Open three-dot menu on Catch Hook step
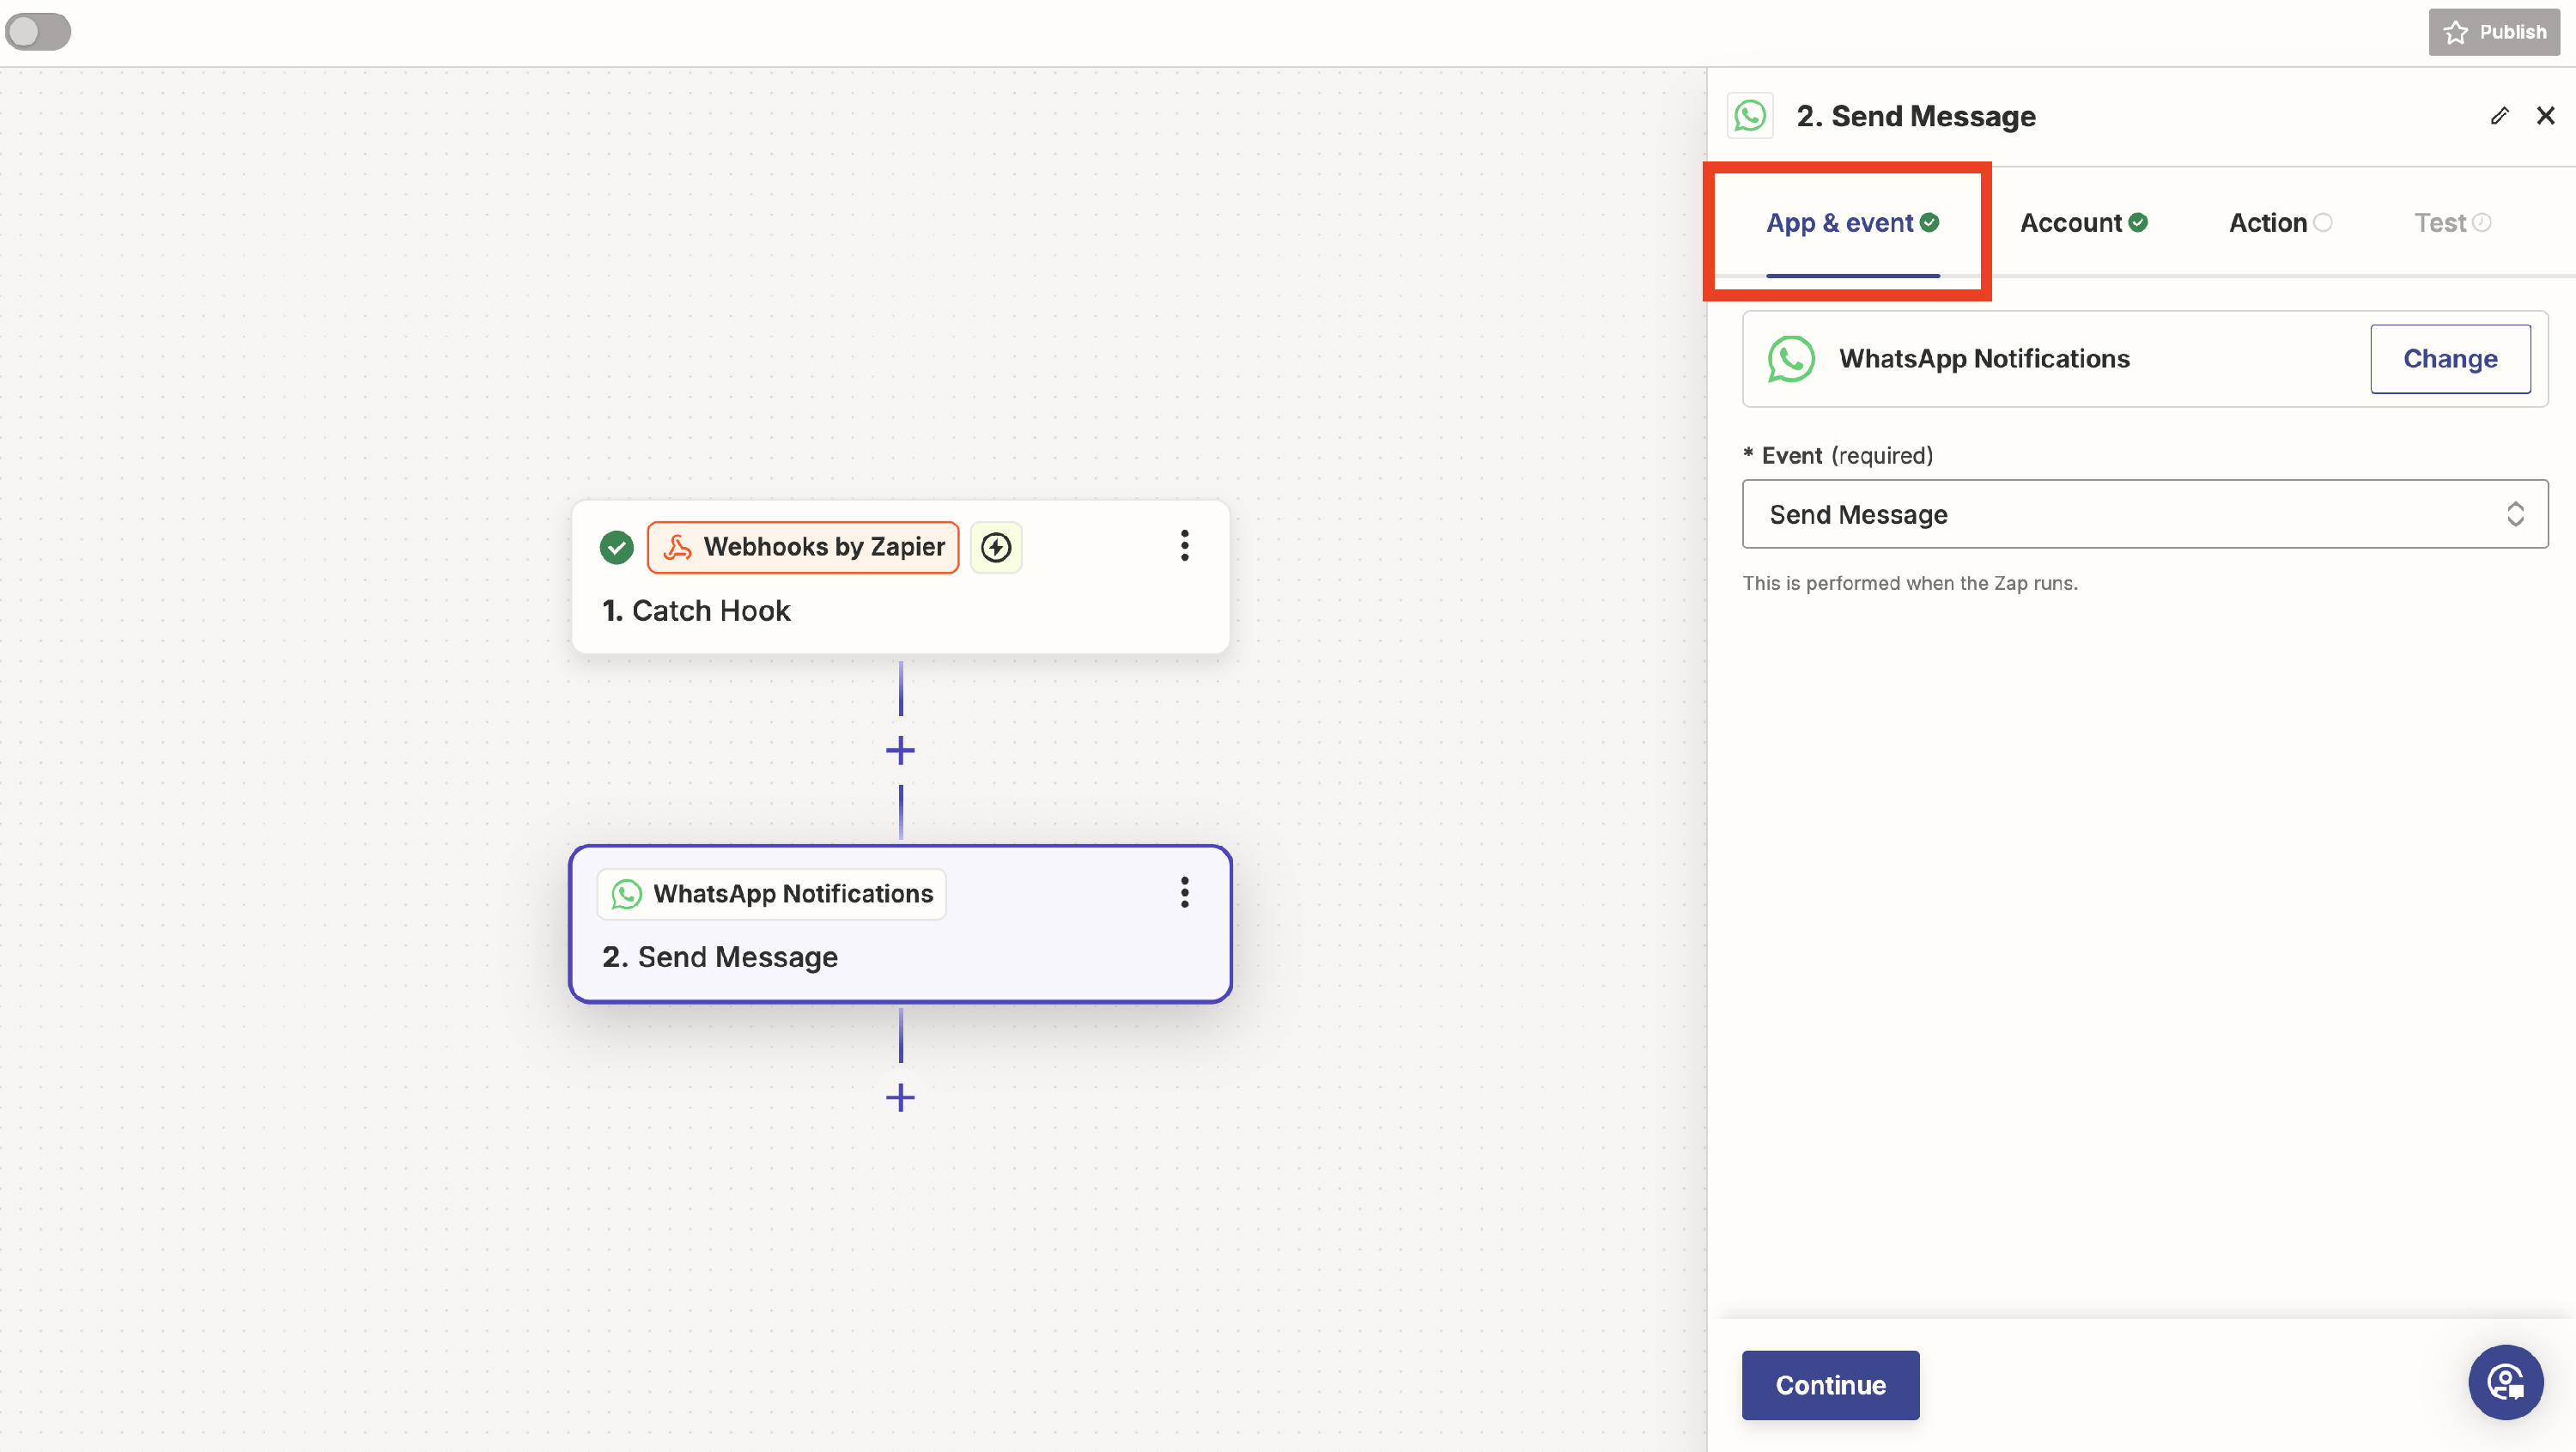The image size is (2576, 1452). click(x=1184, y=546)
